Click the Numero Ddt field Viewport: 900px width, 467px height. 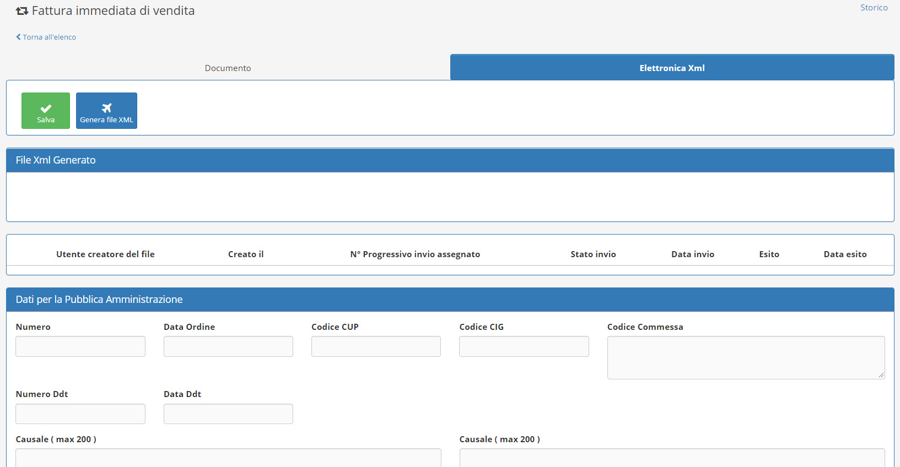pyautogui.click(x=80, y=414)
